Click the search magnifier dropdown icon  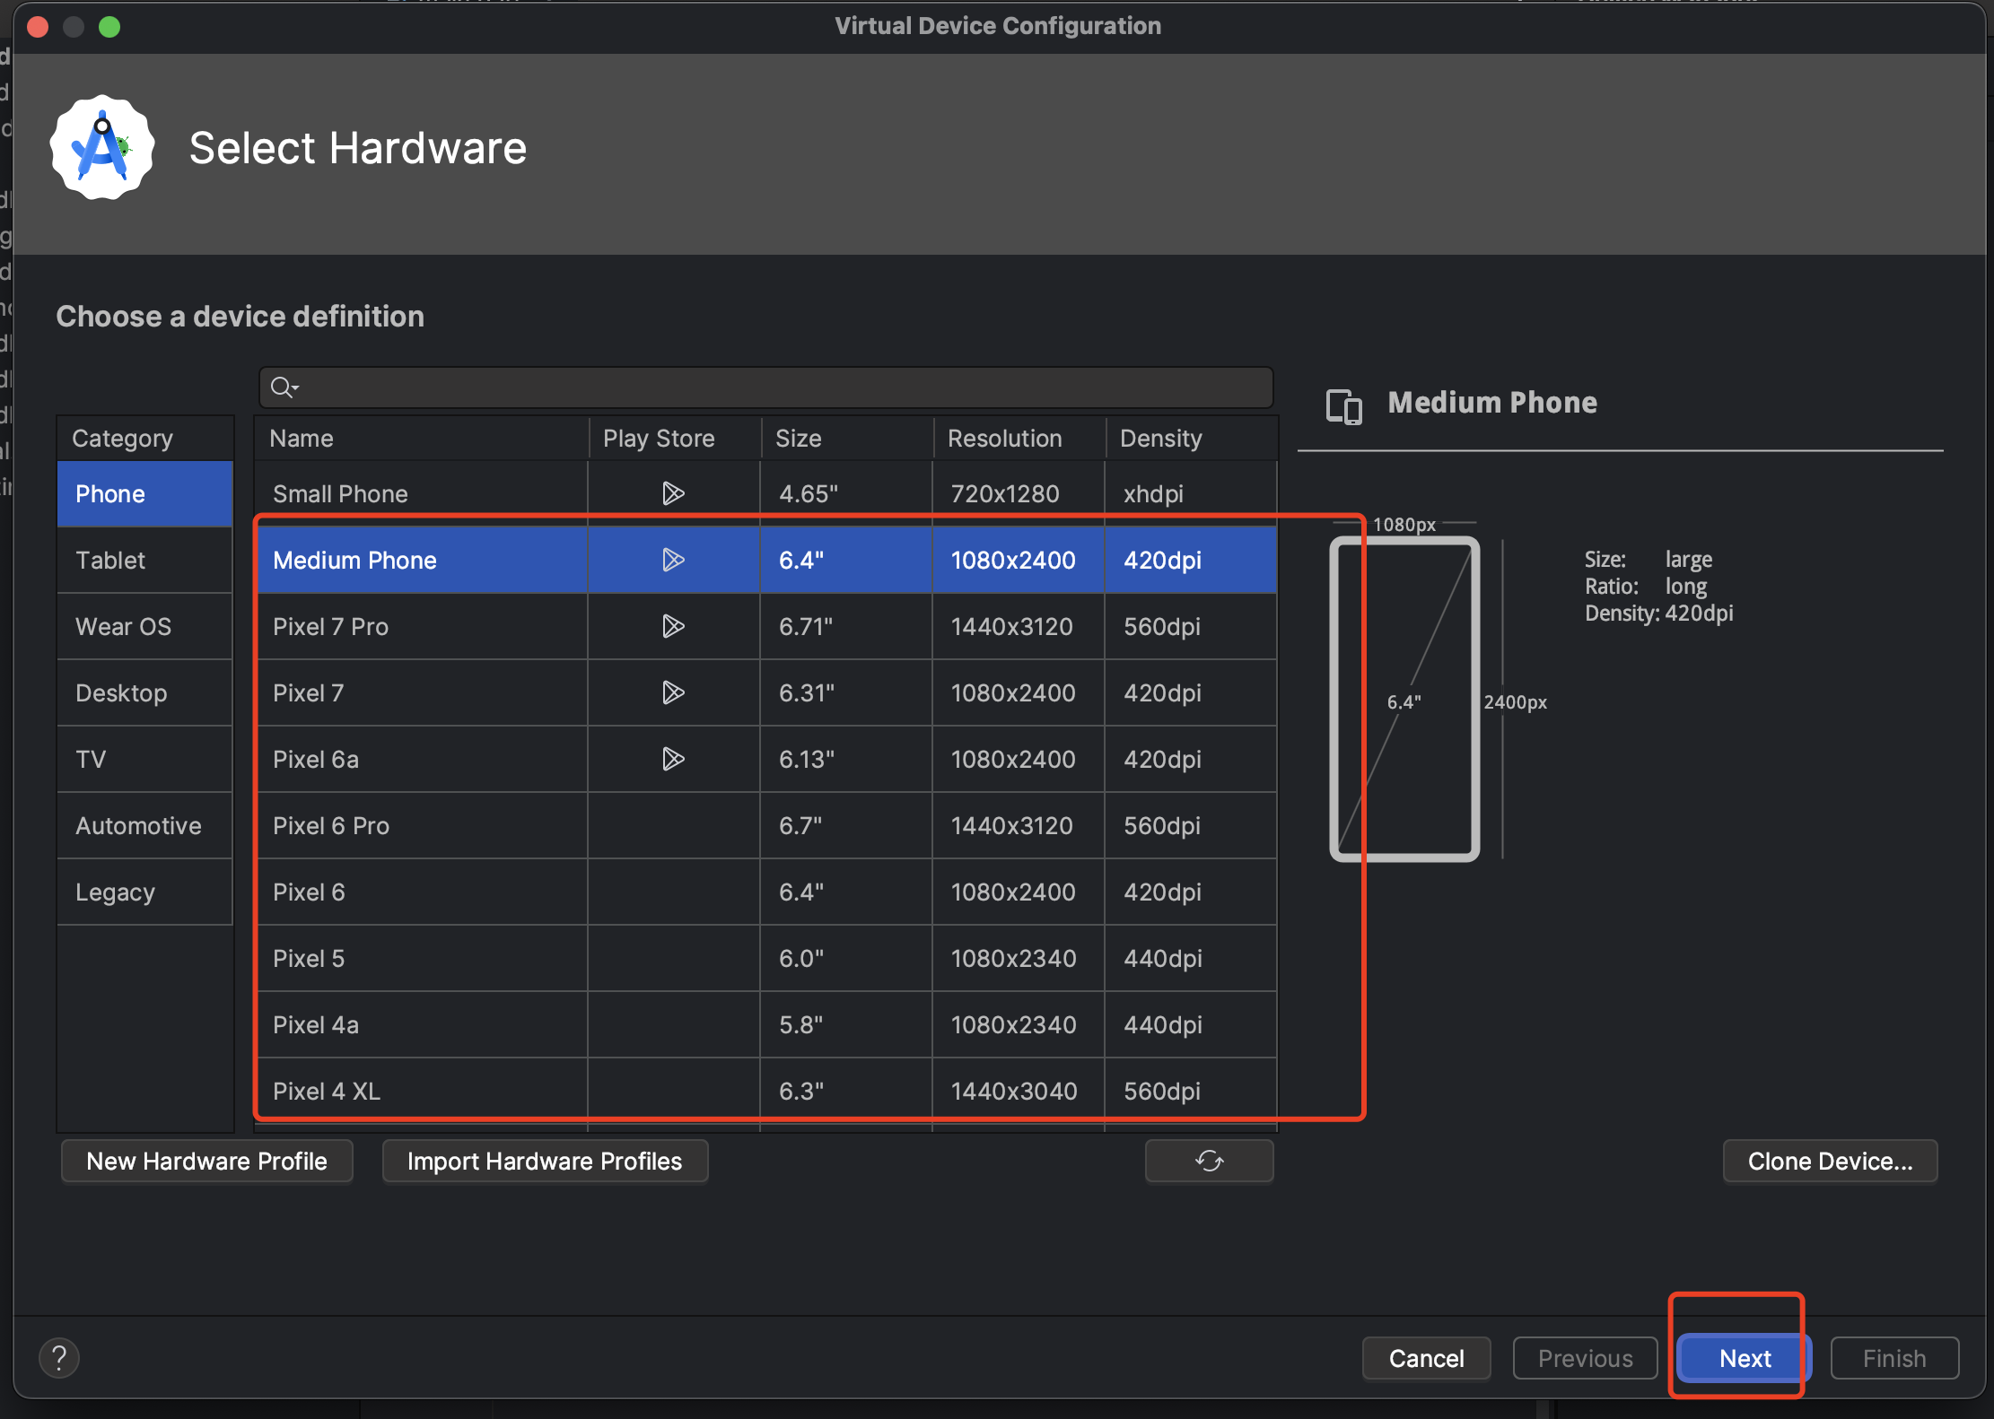(284, 387)
